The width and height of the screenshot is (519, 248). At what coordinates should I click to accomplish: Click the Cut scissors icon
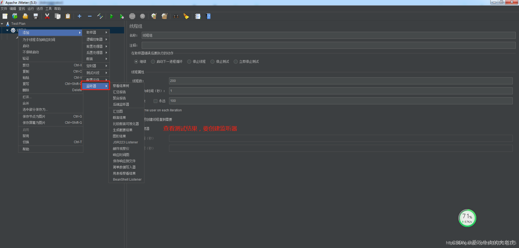tap(47, 16)
